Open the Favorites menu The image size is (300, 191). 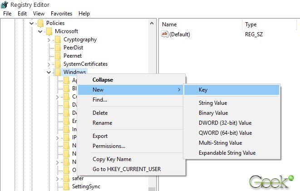click(61, 14)
